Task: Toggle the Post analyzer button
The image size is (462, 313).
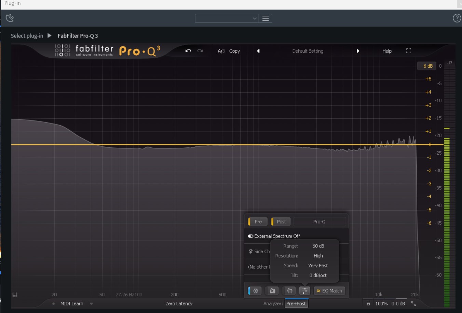Action: [281, 222]
